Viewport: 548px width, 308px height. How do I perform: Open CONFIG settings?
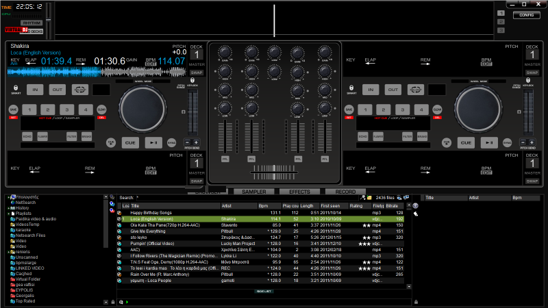526,15
